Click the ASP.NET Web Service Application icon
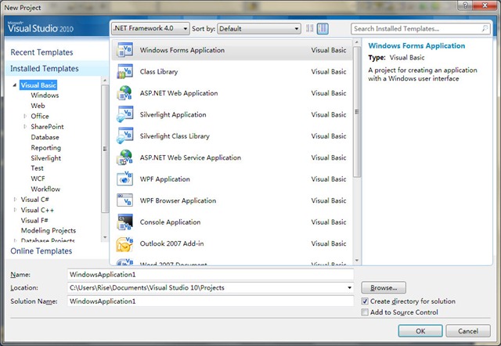The width and height of the screenshot is (501, 346). tap(124, 157)
